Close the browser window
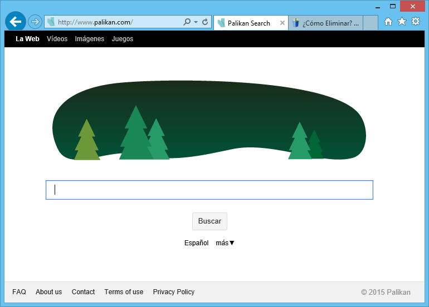This screenshot has width=429, height=307. tap(413, 6)
